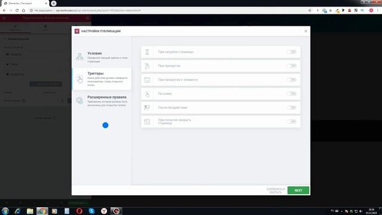The image size is (382, 215).
Task: Open the Windows Start menu
Action: click(5, 211)
